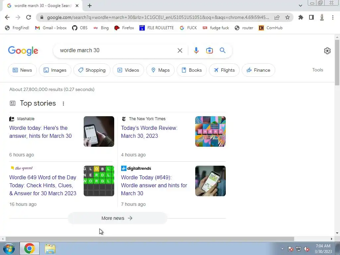Screen dimensions: 340x255
Task: Expand the tab search dropdown
Action: click(x=300, y=6)
